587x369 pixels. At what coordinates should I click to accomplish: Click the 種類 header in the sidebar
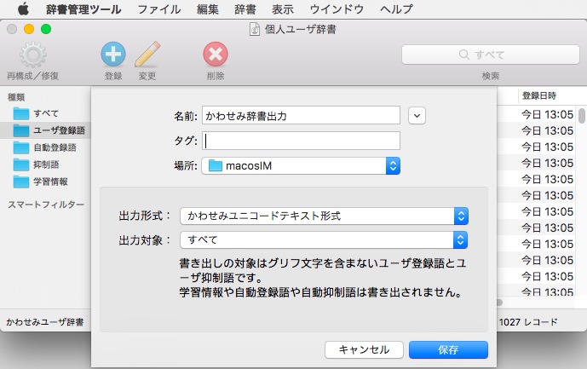point(16,97)
